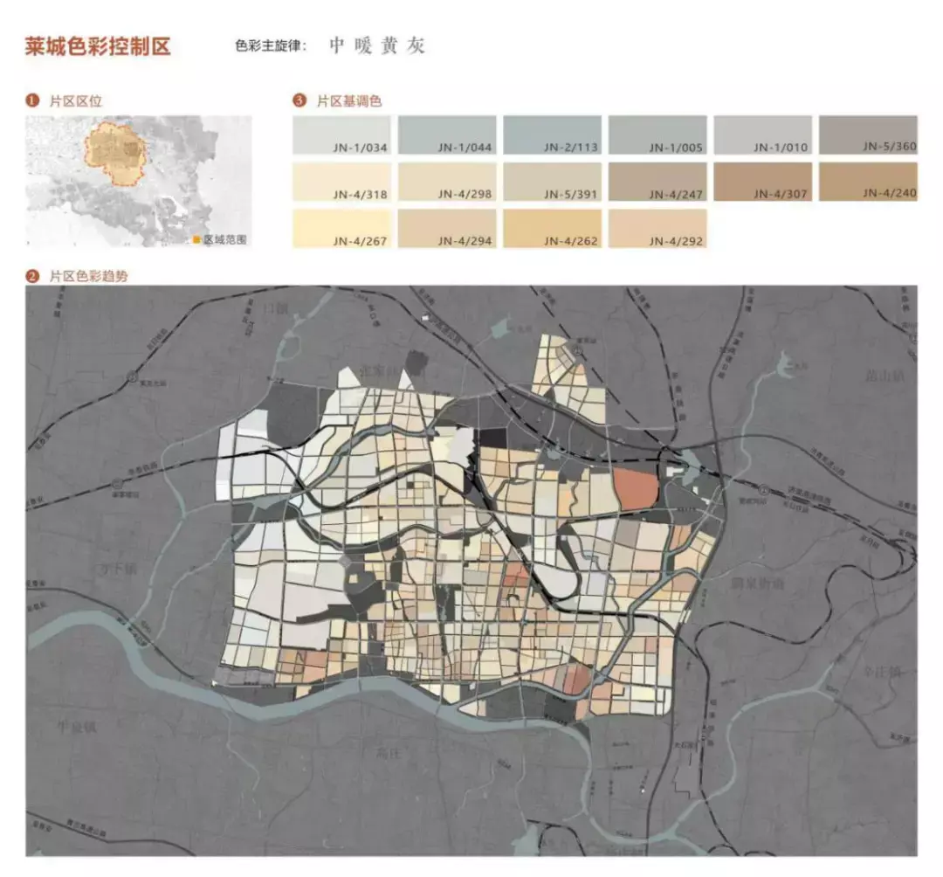
Task: Click the ❷ numbered badge beside 片区色彩趋势
Action: [31, 275]
